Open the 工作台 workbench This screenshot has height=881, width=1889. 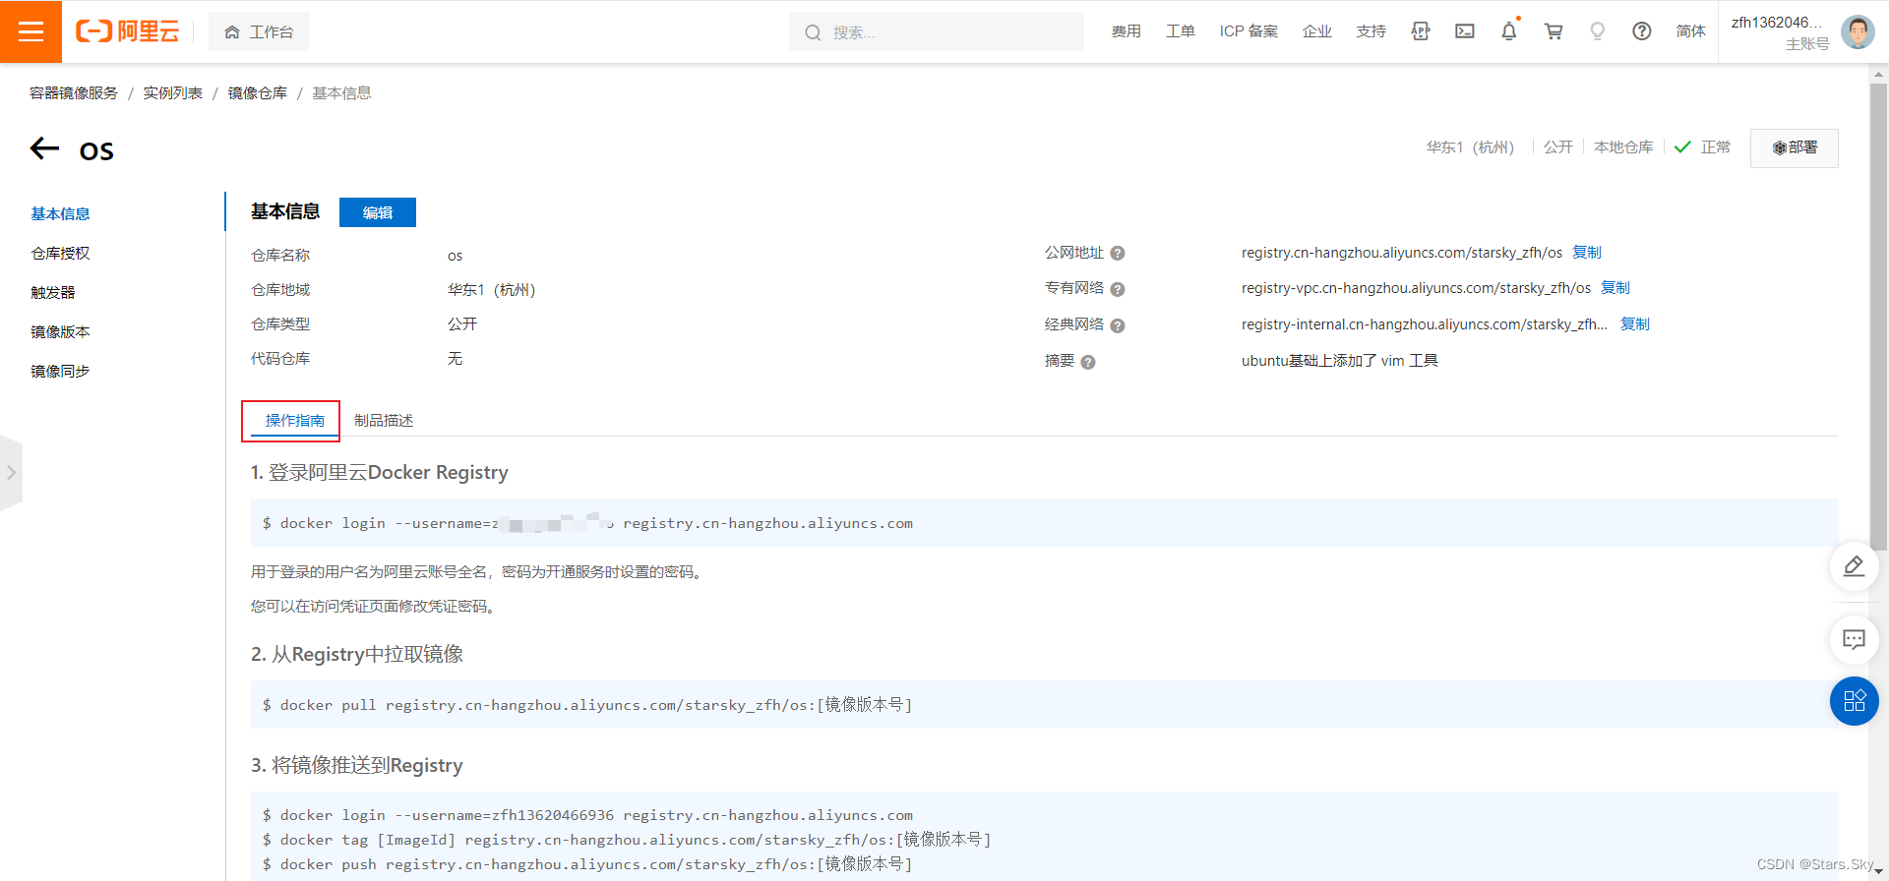[260, 31]
